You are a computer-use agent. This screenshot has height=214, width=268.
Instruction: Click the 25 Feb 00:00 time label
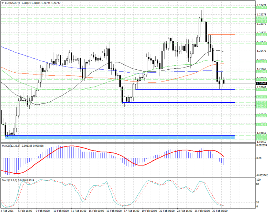[203, 211]
